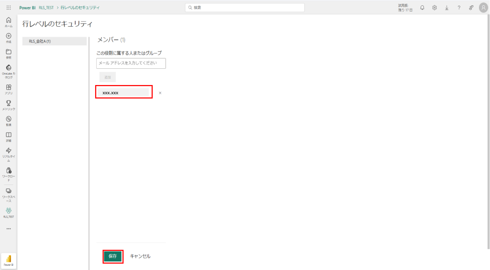490x270 pixels.
Task: Open settings gear in the top bar
Action: [x=434, y=8]
